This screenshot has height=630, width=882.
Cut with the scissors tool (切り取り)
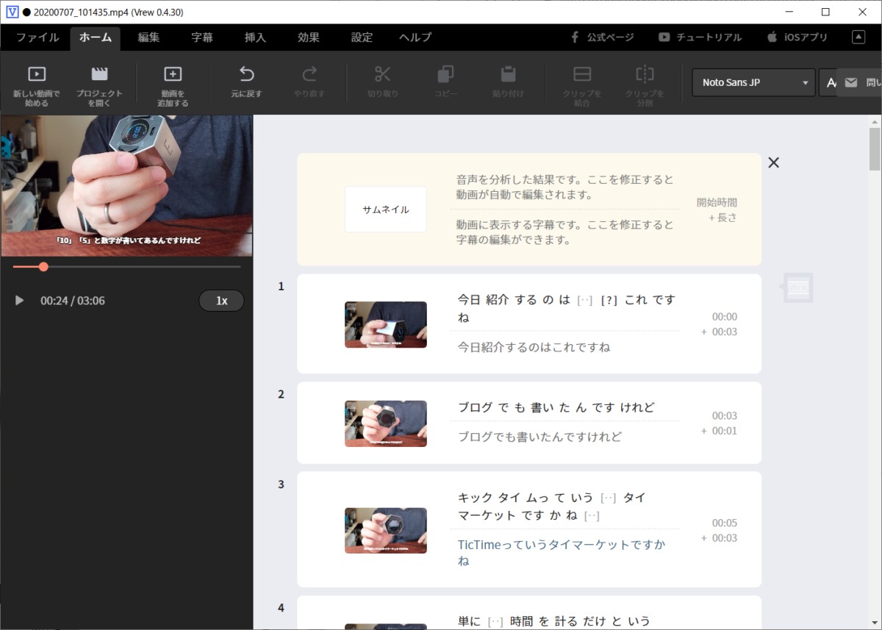click(x=383, y=82)
